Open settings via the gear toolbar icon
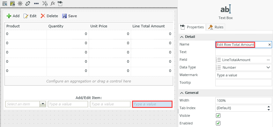This screenshot has height=127, width=273. (x=20, y=4)
